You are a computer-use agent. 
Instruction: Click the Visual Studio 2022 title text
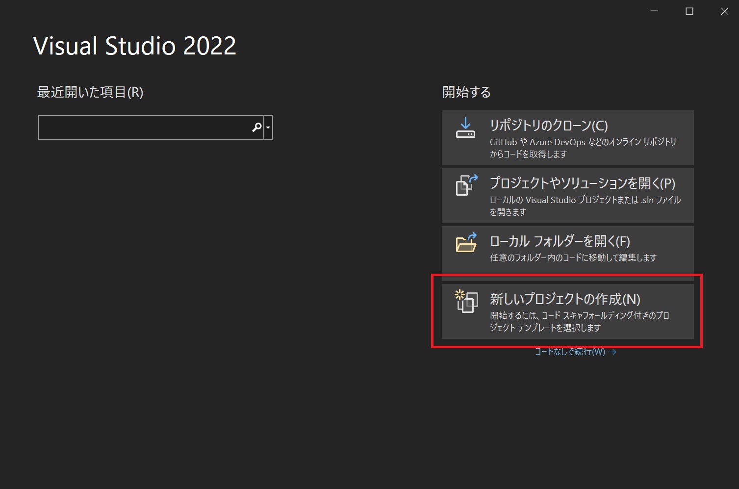tap(135, 46)
